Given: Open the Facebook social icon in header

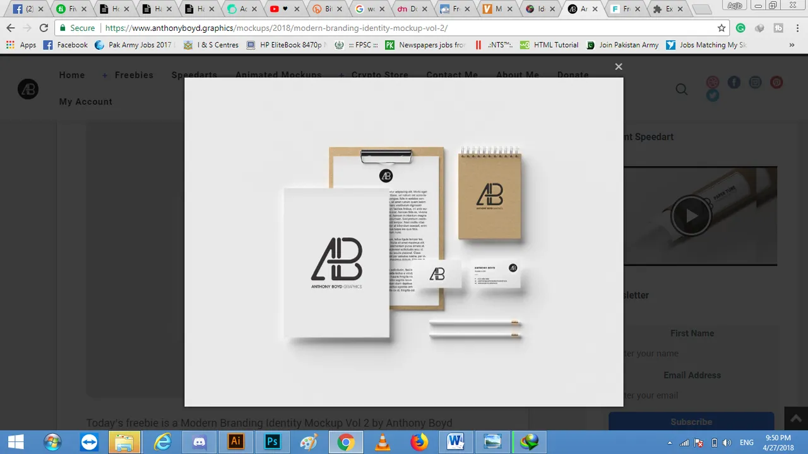Looking at the screenshot, I should coord(734,82).
